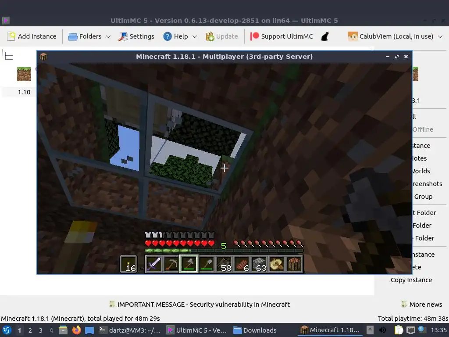Click the 13:35 clock
The width and height of the screenshot is (449, 337).
439,330
